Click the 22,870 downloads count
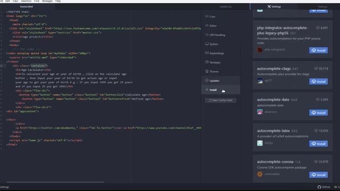This screenshot has width=340, height=191. pos(324,161)
